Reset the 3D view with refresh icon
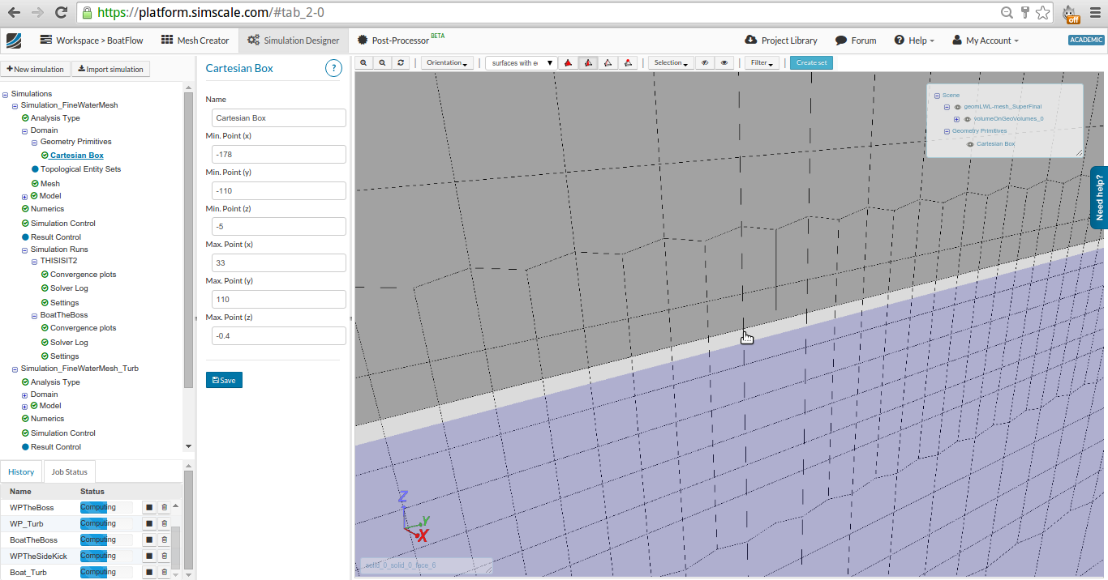 pyautogui.click(x=401, y=63)
